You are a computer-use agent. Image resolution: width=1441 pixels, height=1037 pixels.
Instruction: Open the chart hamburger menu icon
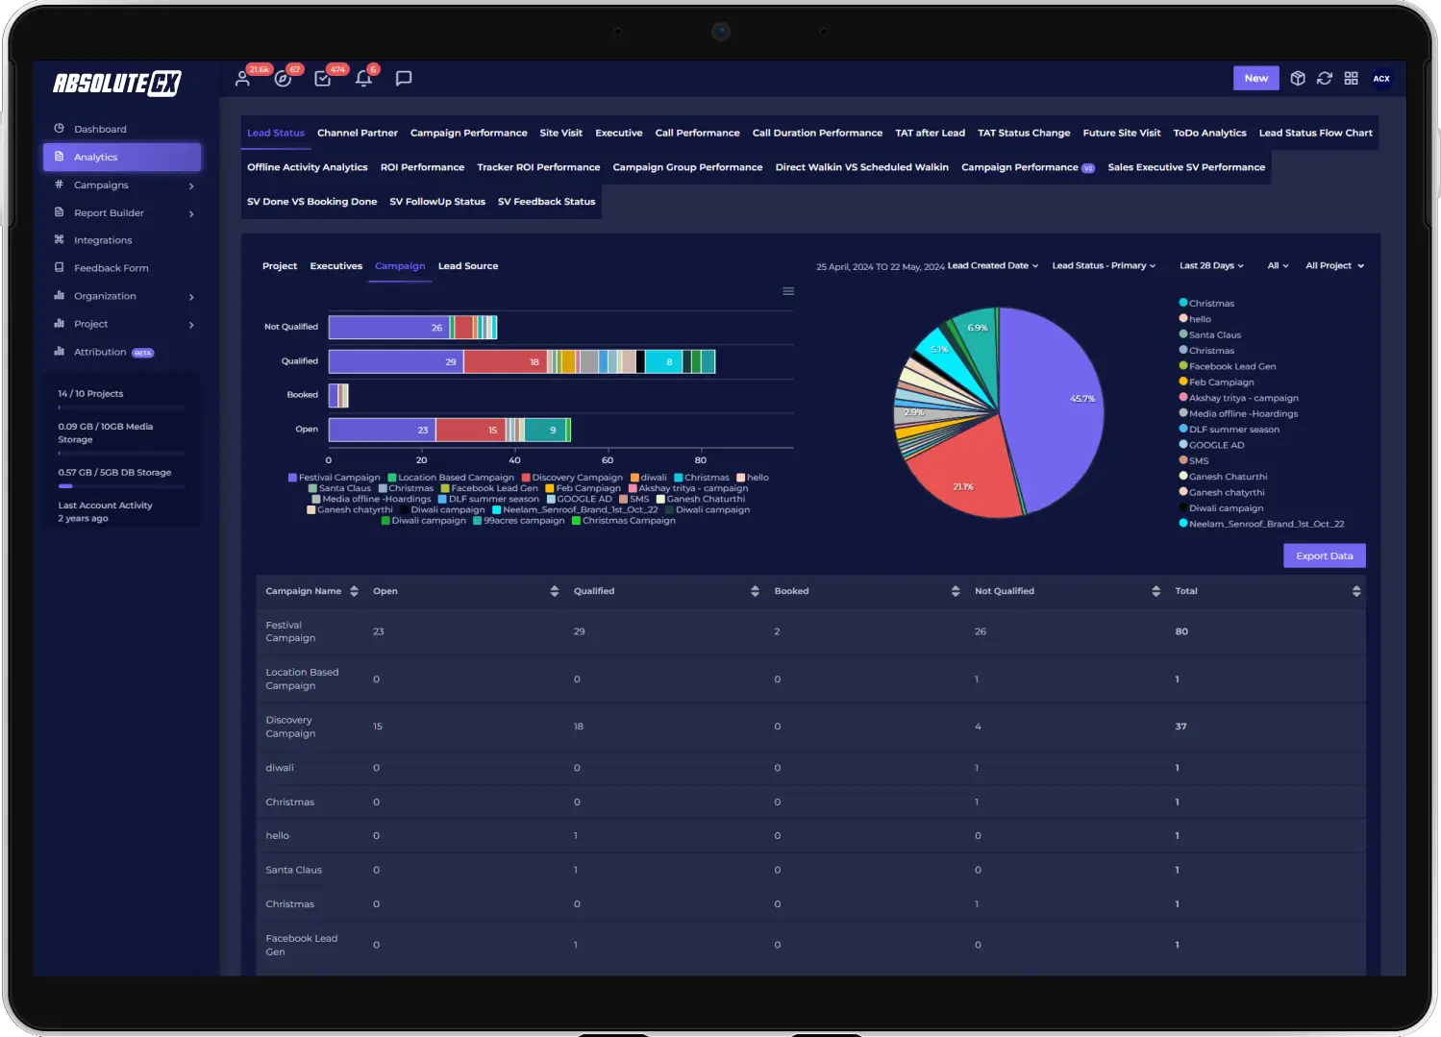tap(788, 291)
